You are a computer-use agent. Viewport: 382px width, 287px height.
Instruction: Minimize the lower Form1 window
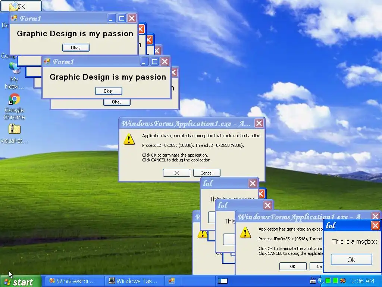(x=144, y=62)
